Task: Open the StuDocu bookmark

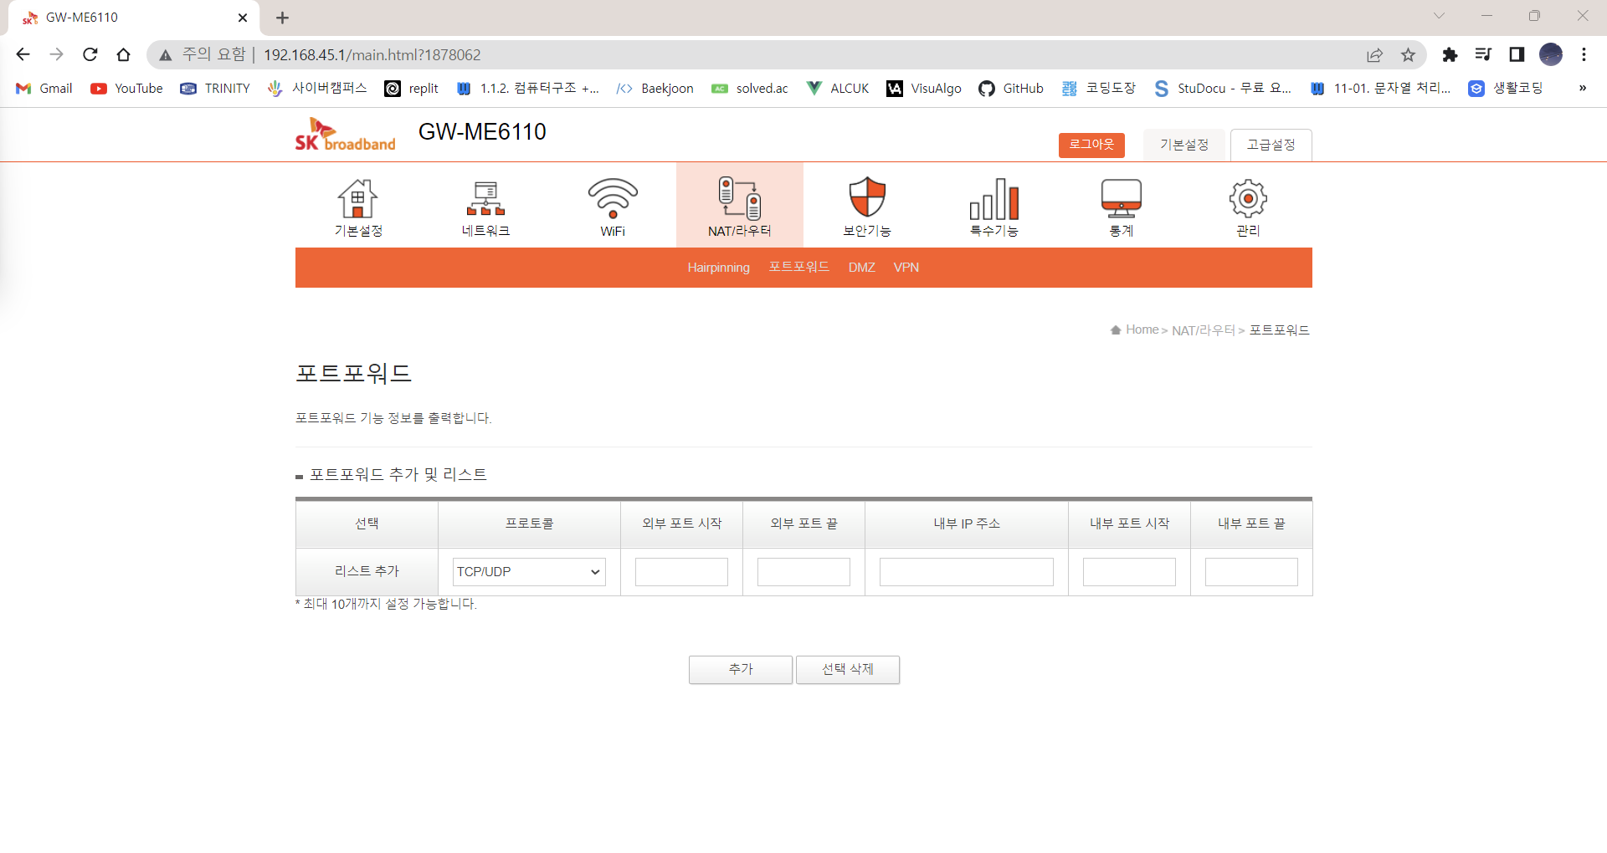Action: click(1223, 89)
